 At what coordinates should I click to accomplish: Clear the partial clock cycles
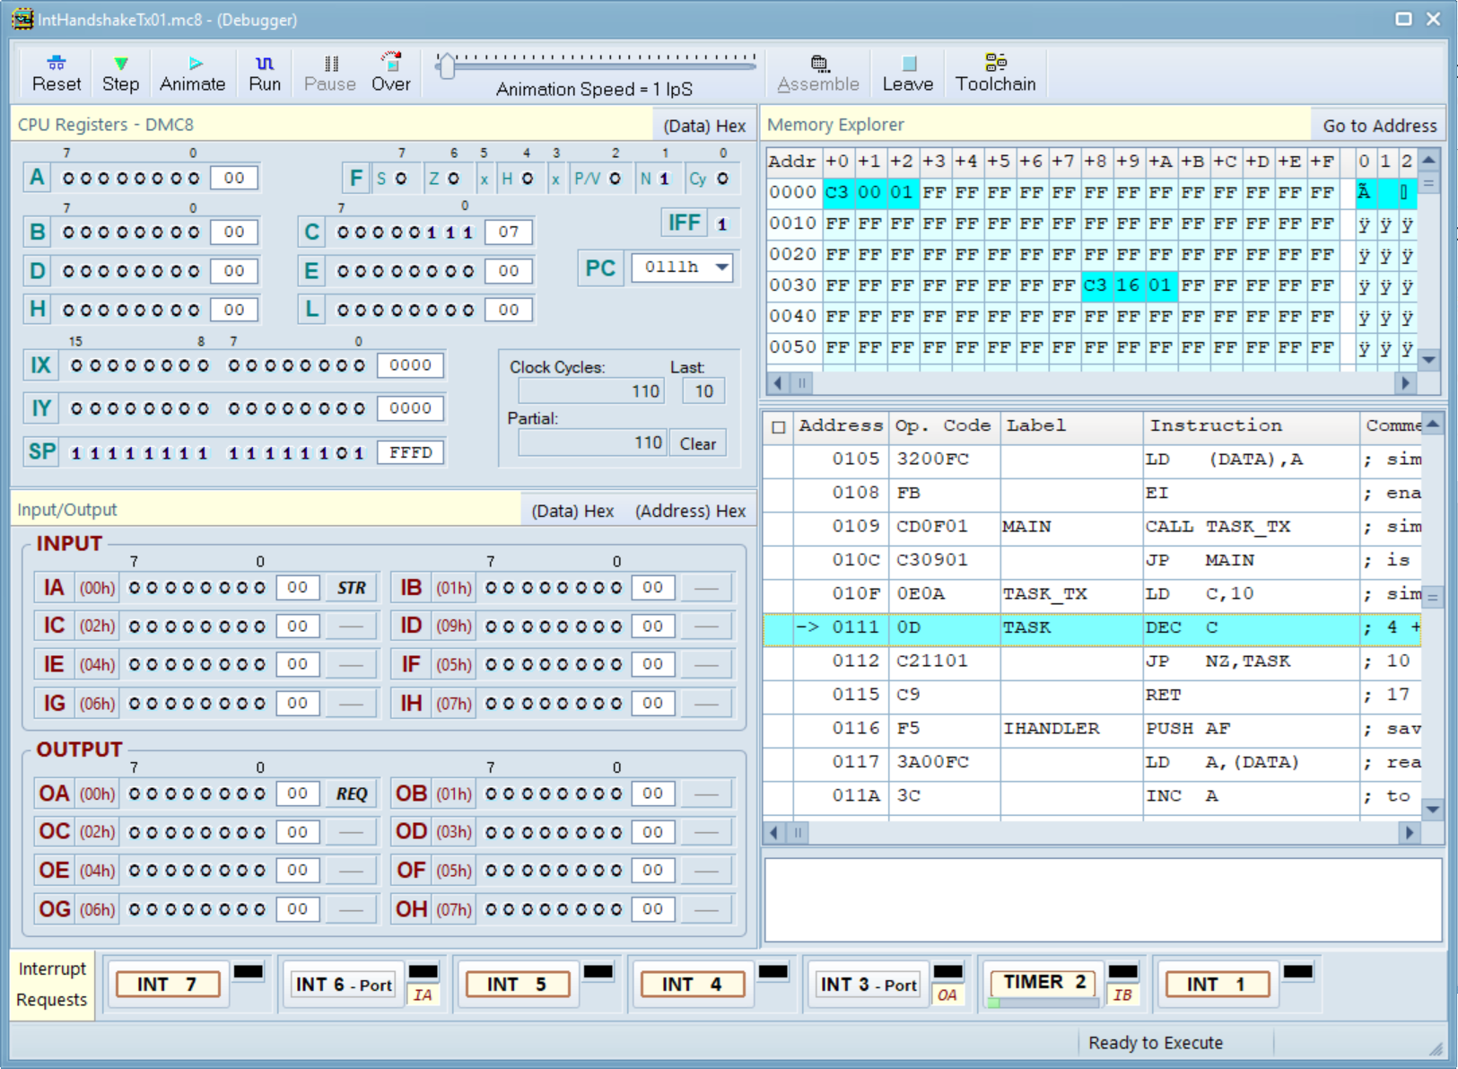click(x=697, y=443)
